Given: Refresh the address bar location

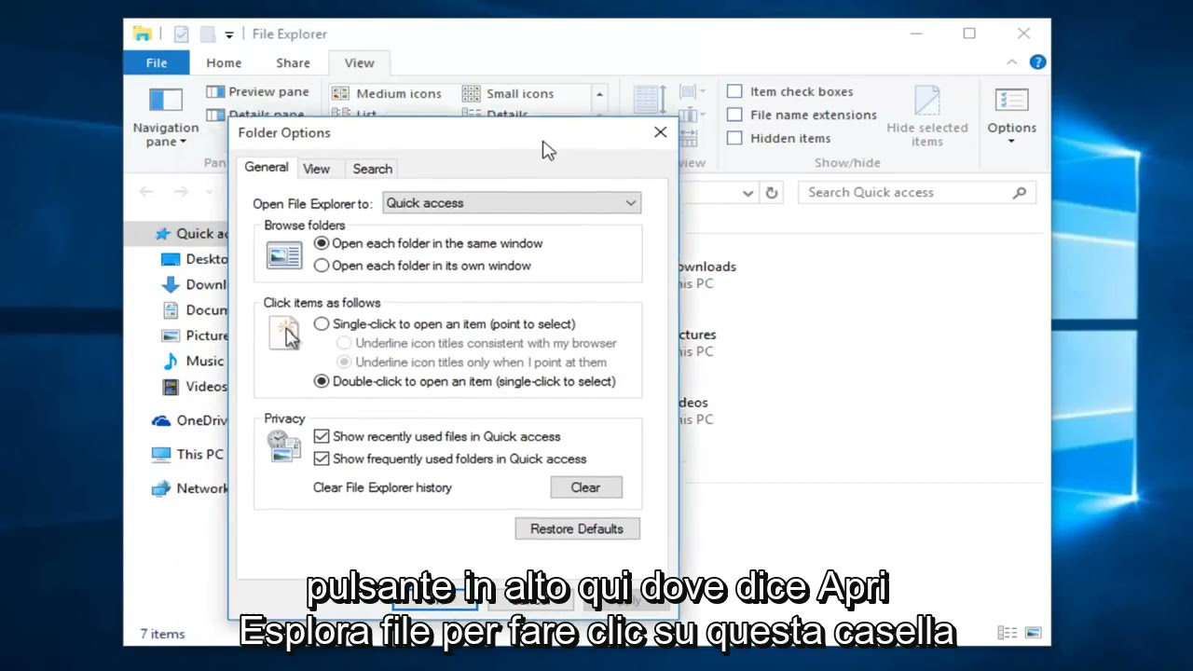Looking at the screenshot, I should pyautogui.click(x=772, y=193).
